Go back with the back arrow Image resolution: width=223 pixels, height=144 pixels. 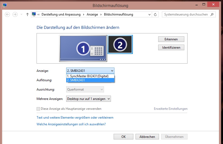pos(7,14)
